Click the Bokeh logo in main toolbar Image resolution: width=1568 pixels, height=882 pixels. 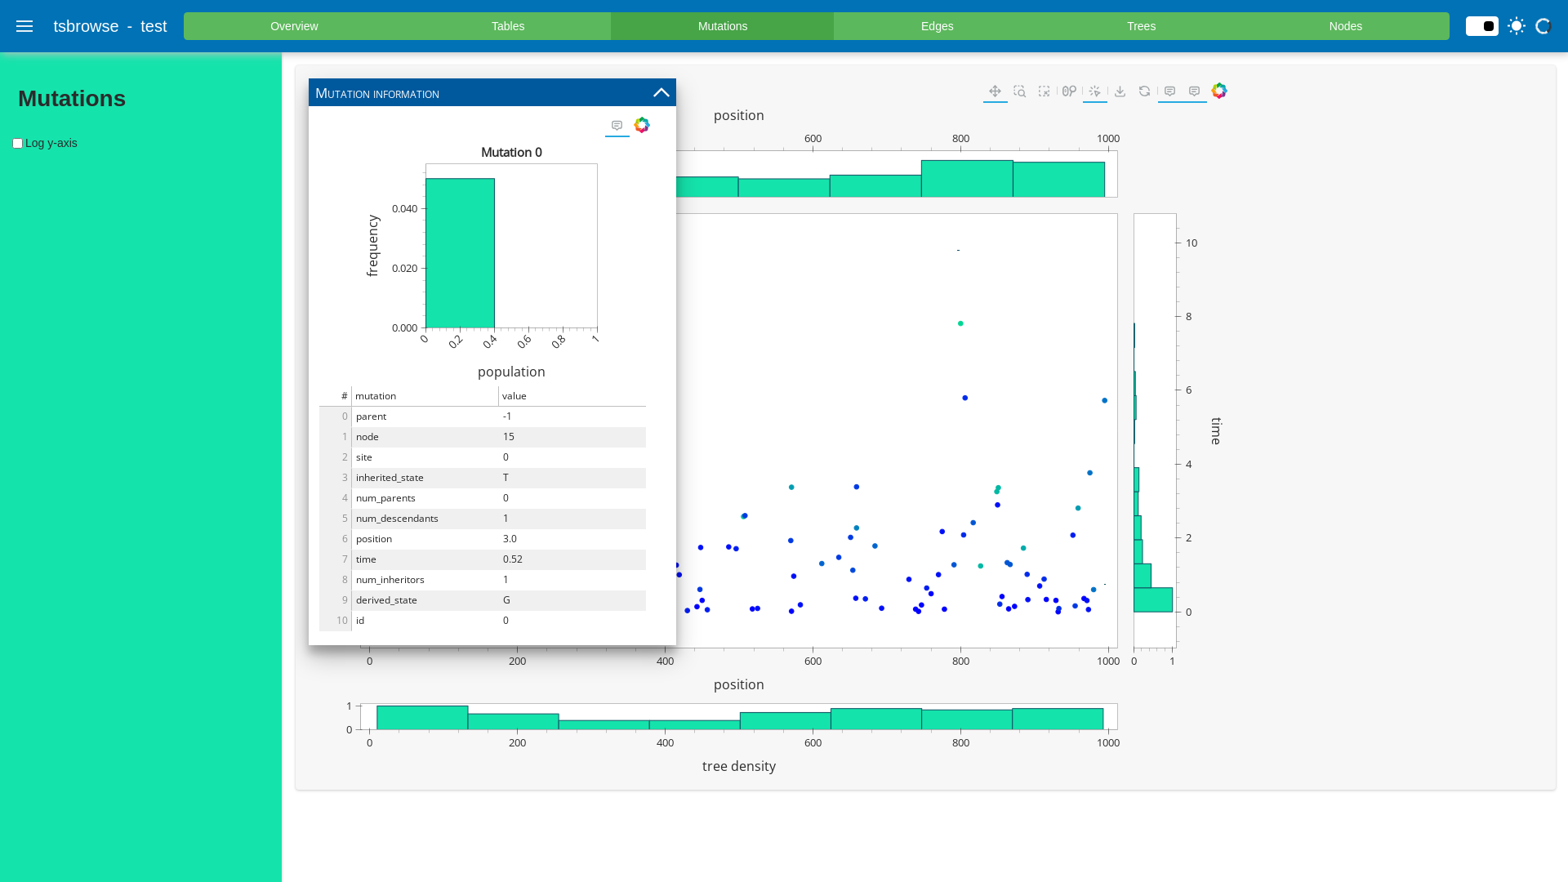tap(1219, 91)
